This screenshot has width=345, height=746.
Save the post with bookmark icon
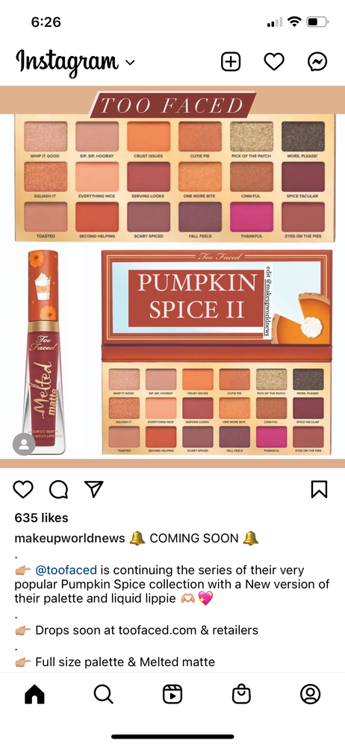click(320, 489)
